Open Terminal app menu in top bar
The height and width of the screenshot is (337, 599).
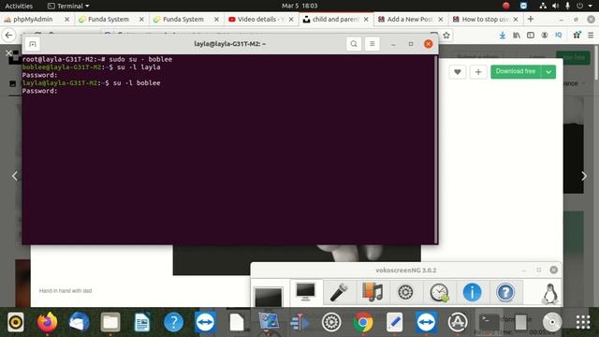(x=68, y=6)
